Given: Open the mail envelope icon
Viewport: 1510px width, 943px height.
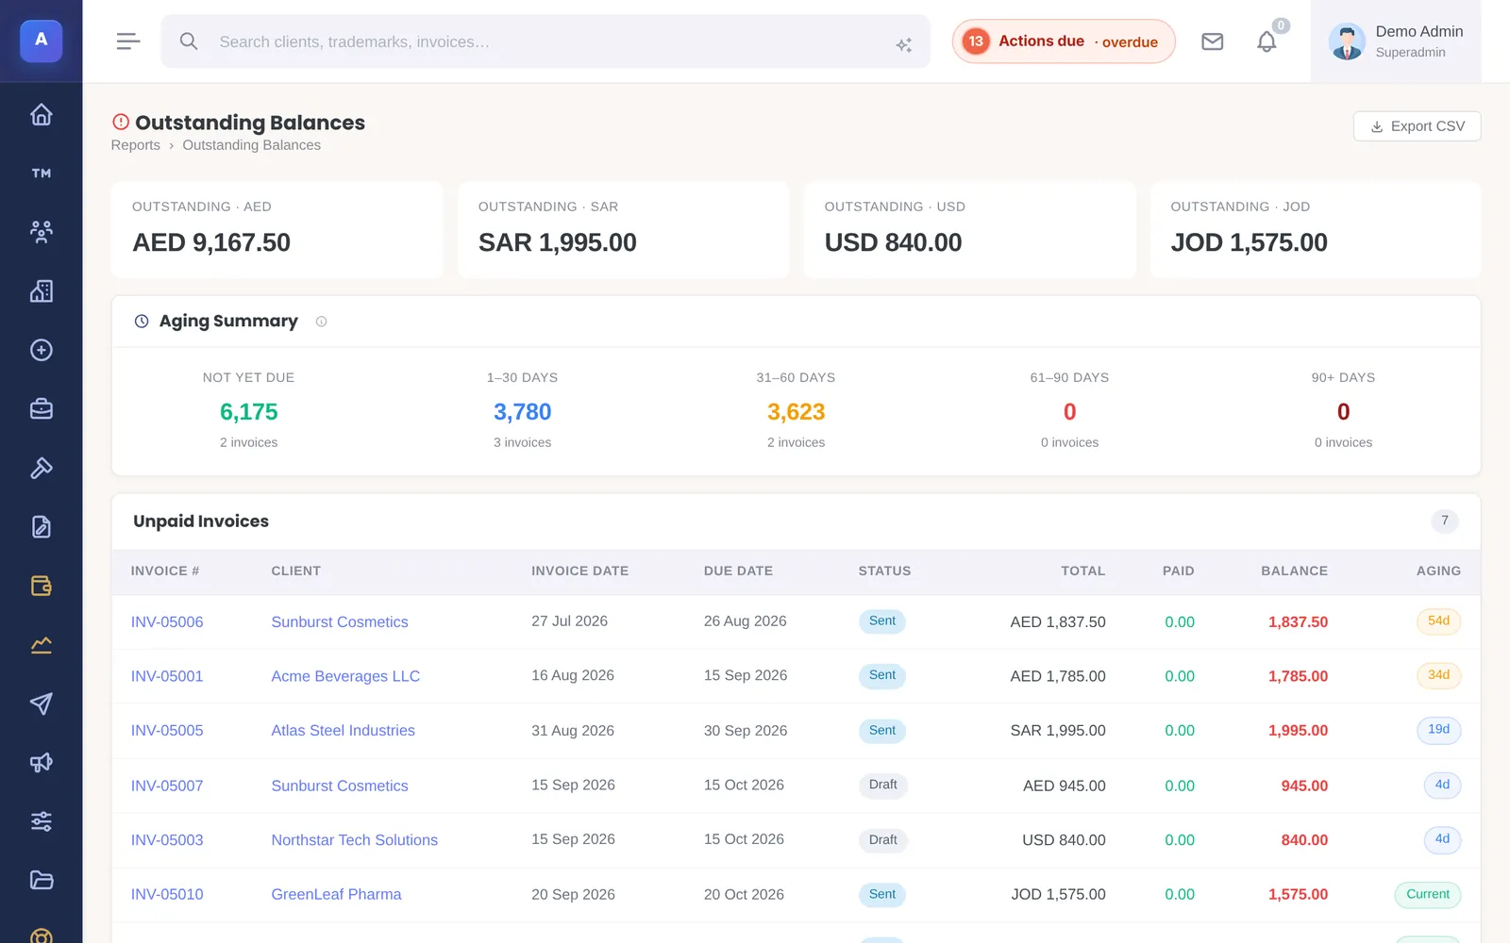Looking at the screenshot, I should (x=1212, y=41).
